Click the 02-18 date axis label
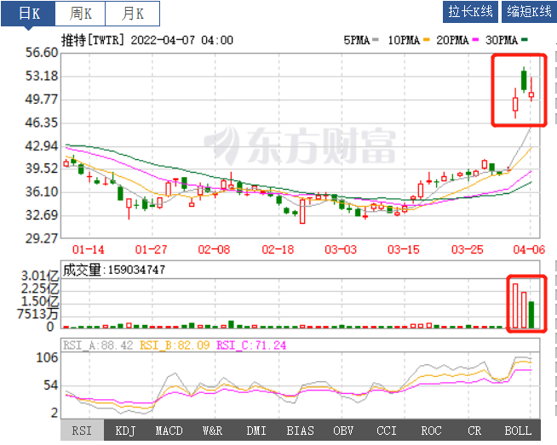The height and width of the screenshot is (445, 557). point(278,249)
